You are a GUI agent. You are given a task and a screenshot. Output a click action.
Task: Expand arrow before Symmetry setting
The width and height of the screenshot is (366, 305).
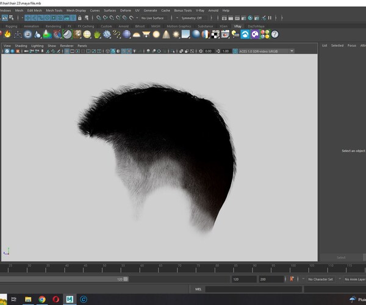[x=177, y=18]
